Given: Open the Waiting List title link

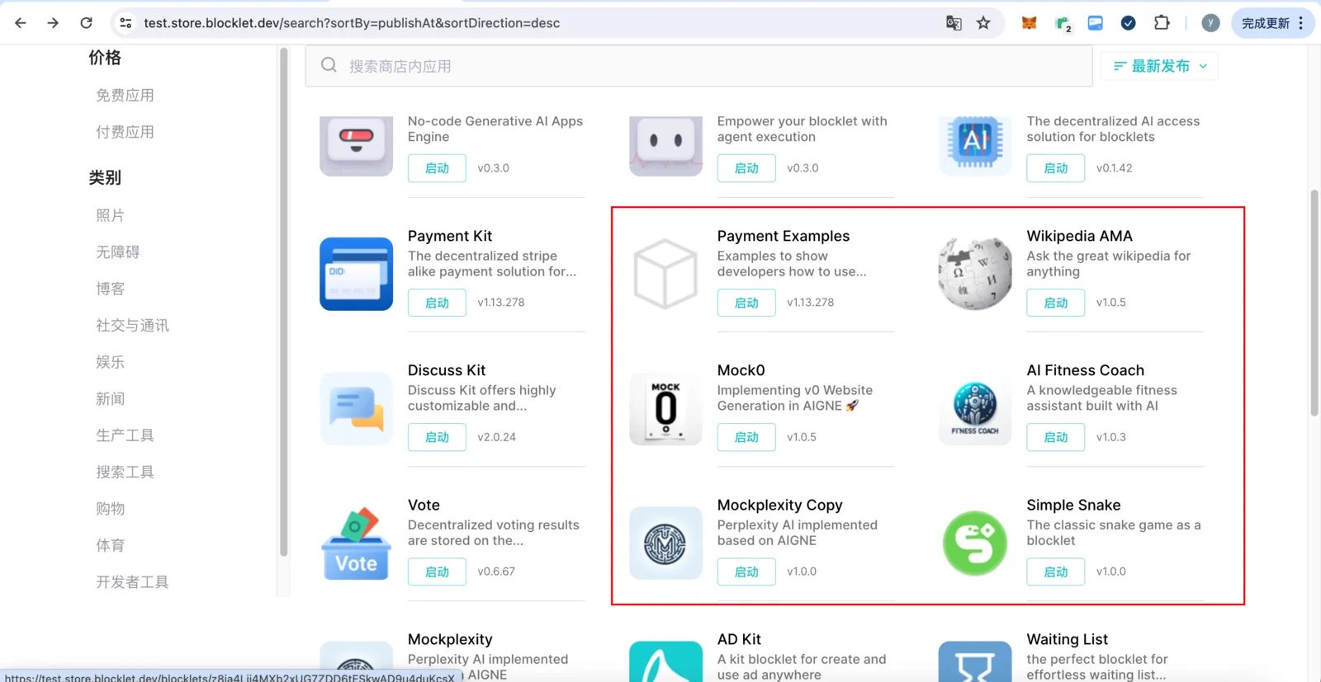Looking at the screenshot, I should (1068, 639).
